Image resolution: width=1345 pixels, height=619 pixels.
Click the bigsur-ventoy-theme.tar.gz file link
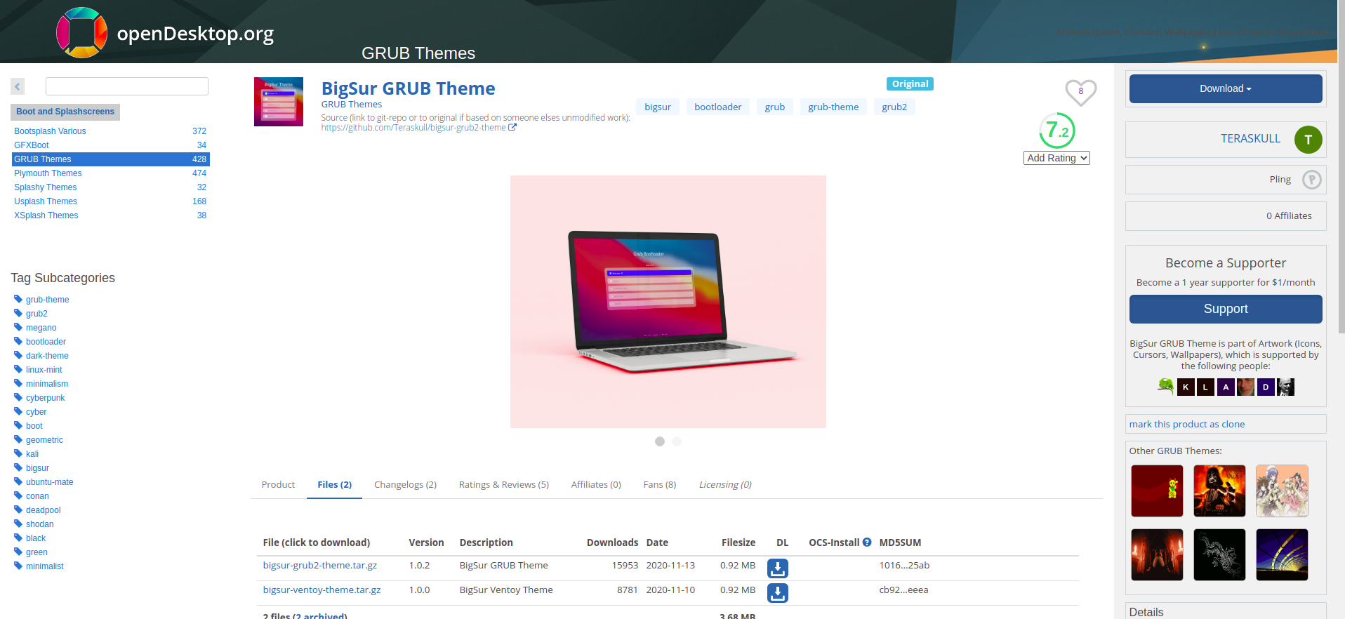[322, 590]
